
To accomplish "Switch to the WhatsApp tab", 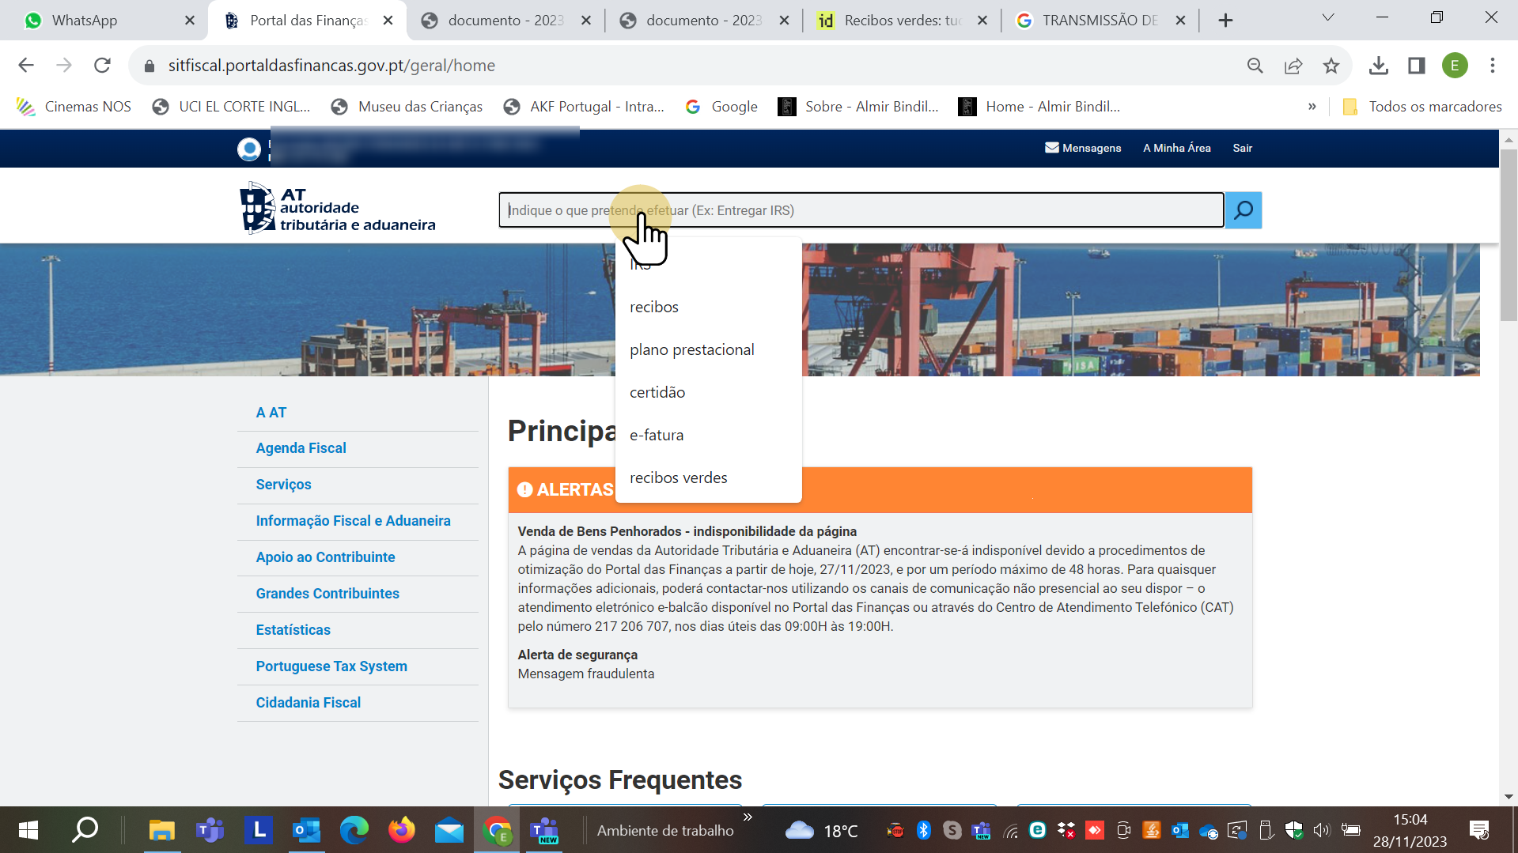I will pos(84,21).
